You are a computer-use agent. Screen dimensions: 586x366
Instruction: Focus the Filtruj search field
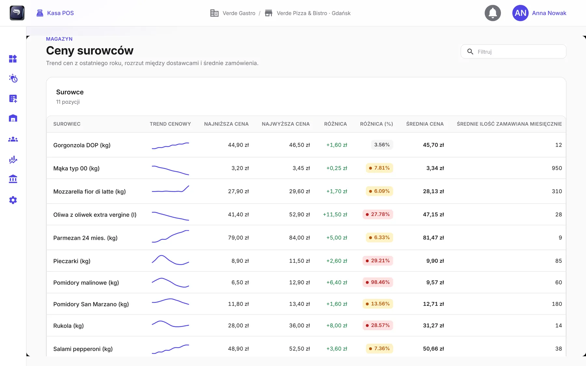513,51
